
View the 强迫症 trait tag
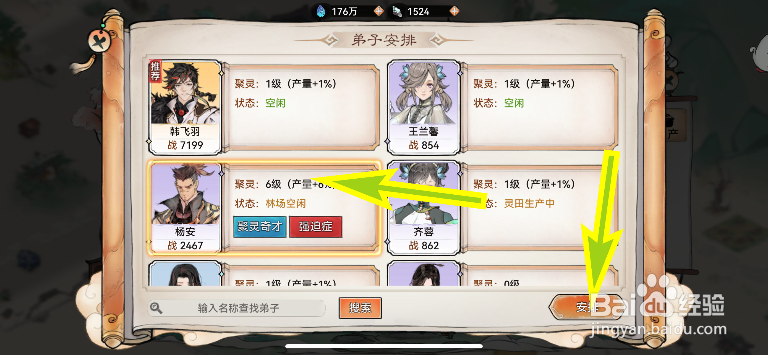point(316,227)
